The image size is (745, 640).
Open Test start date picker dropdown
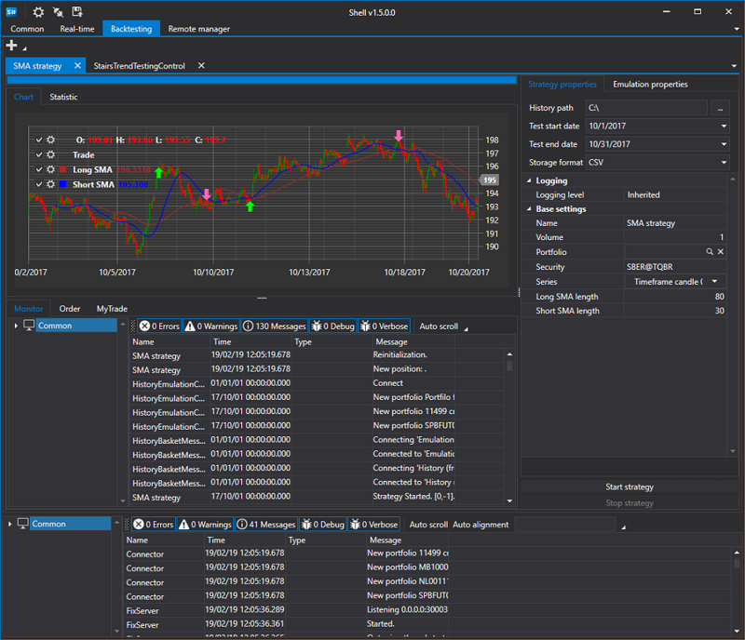point(724,127)
